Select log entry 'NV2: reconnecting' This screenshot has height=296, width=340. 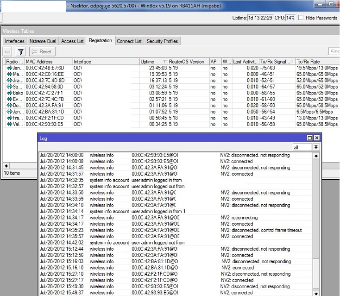tap(176, 218)
